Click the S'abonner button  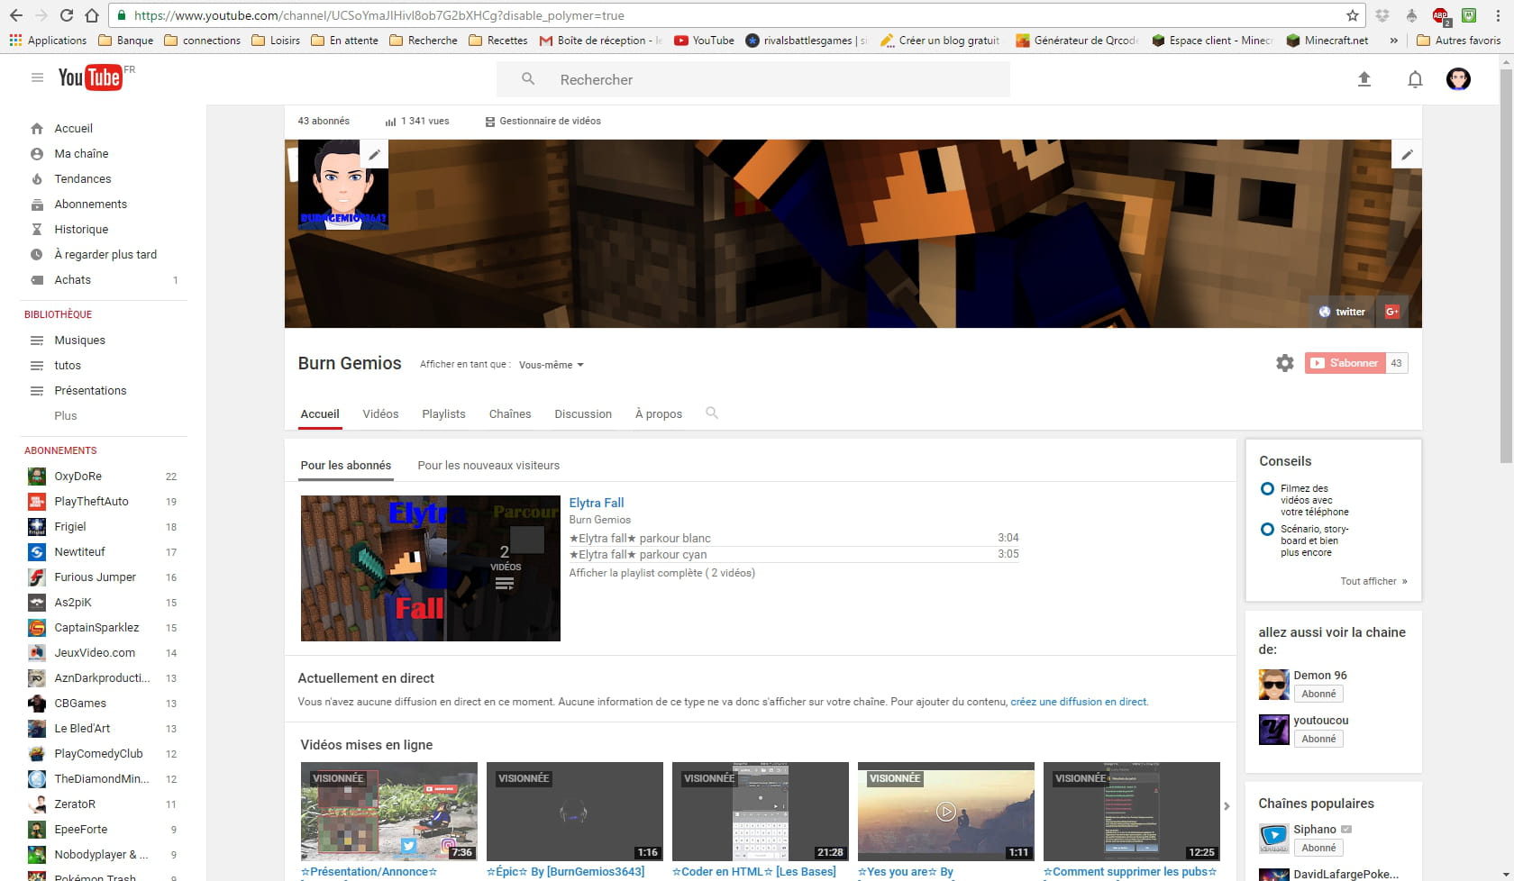tap(1345, 363)
